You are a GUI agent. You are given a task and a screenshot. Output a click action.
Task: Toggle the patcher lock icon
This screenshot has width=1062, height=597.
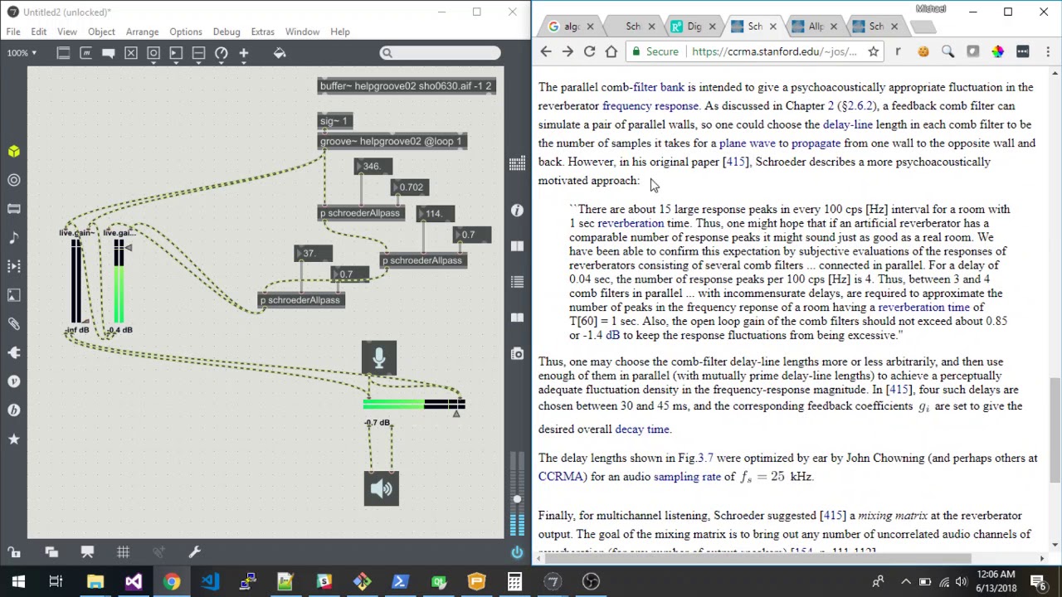[14, 552]
